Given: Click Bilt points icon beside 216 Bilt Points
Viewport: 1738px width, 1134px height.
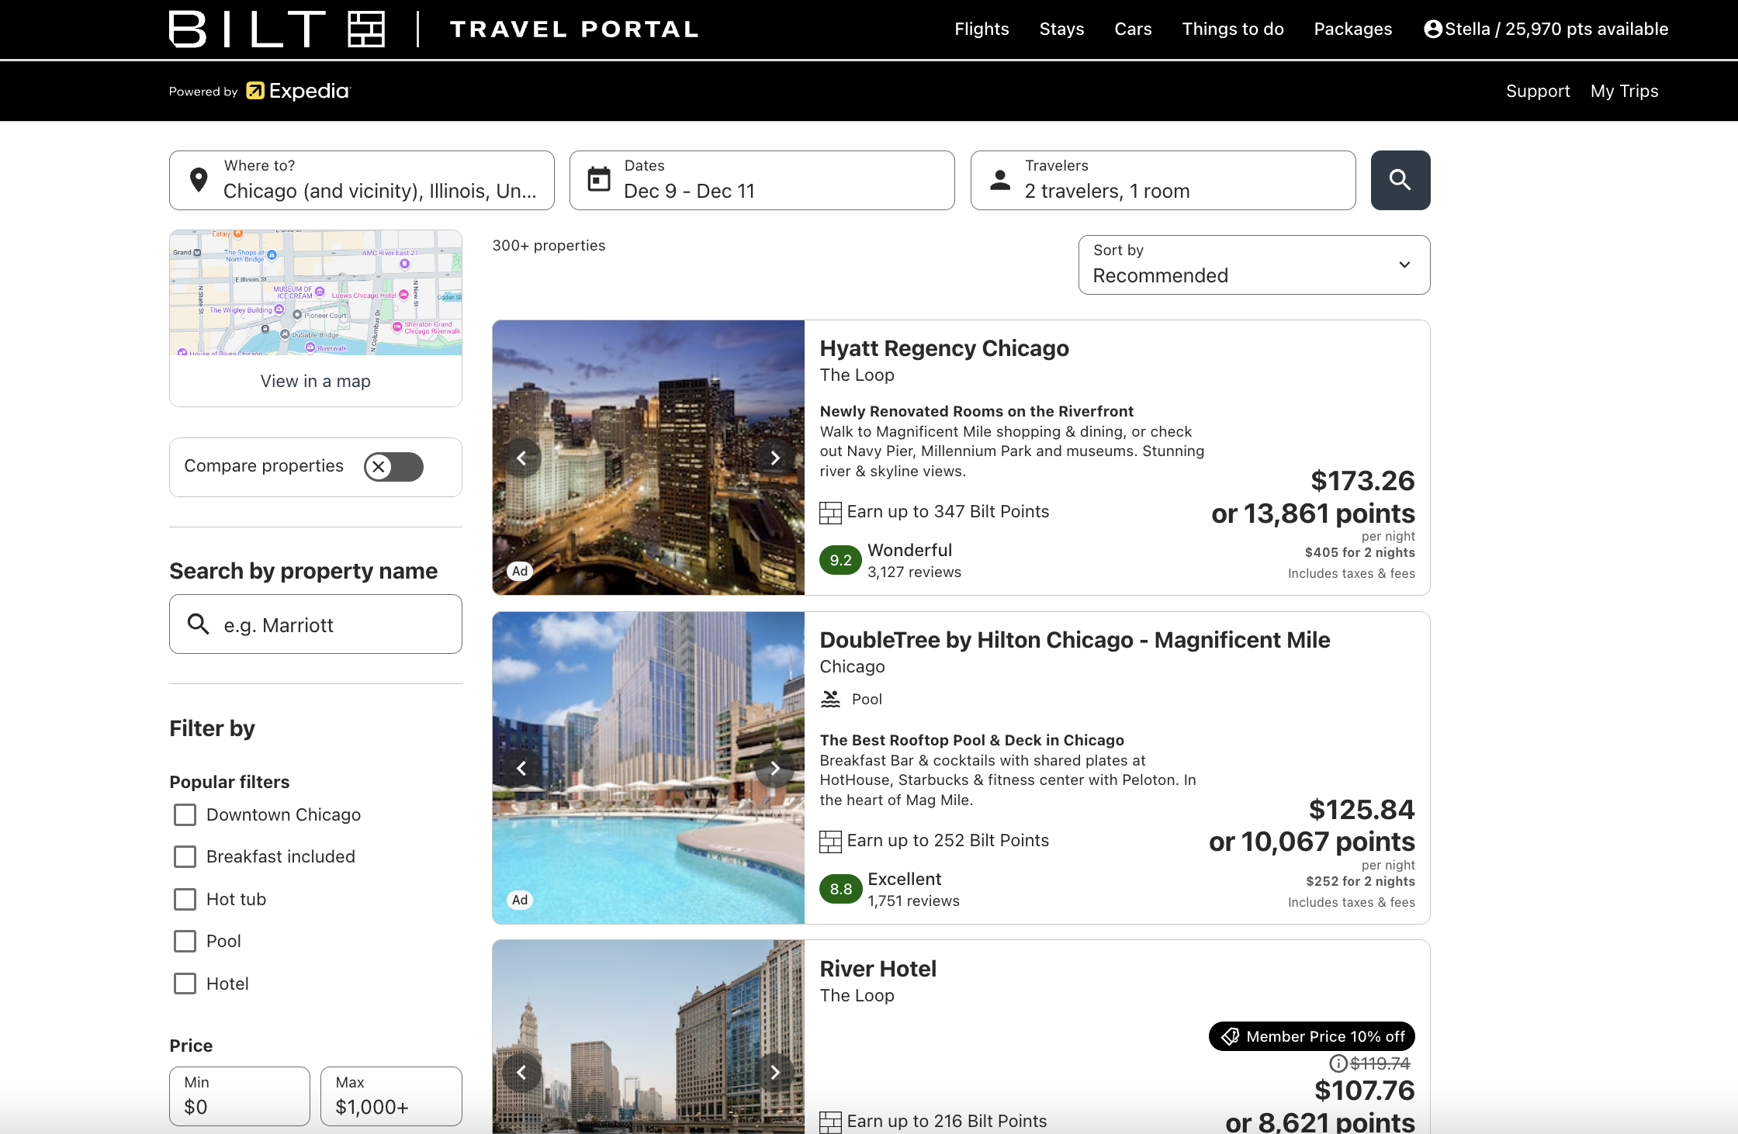Looking at the screenshot, I should point(830,1122).
